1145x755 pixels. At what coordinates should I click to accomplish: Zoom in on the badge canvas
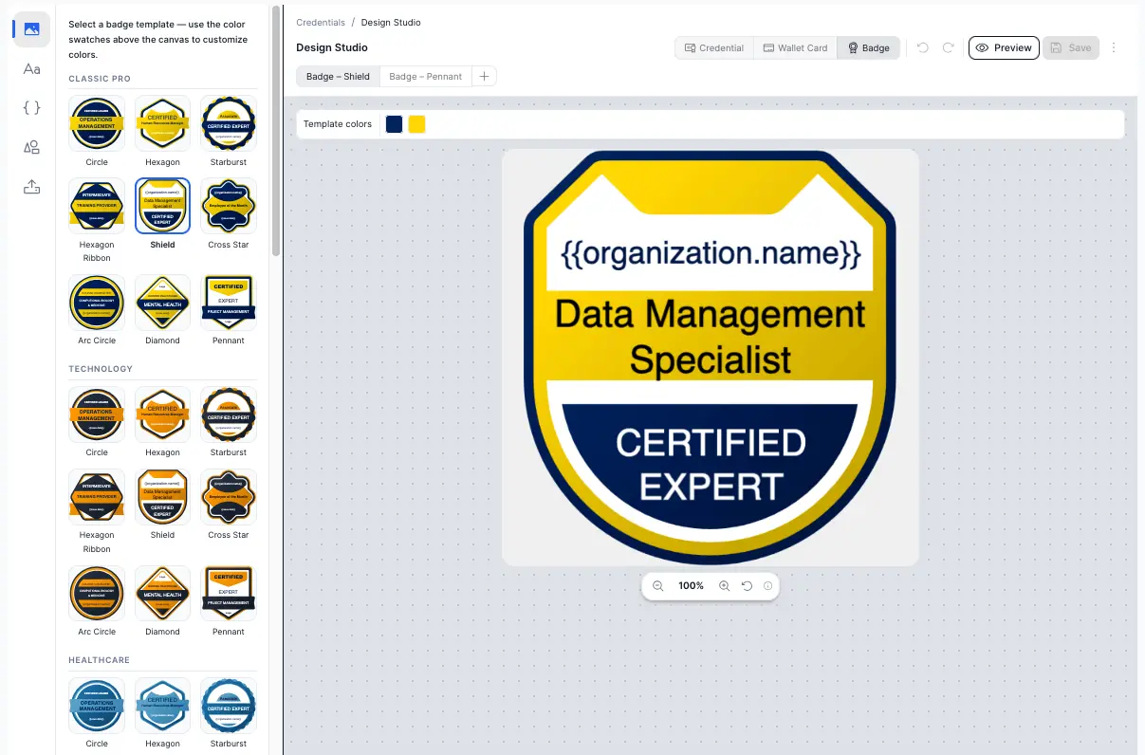(x=724, y=585)
